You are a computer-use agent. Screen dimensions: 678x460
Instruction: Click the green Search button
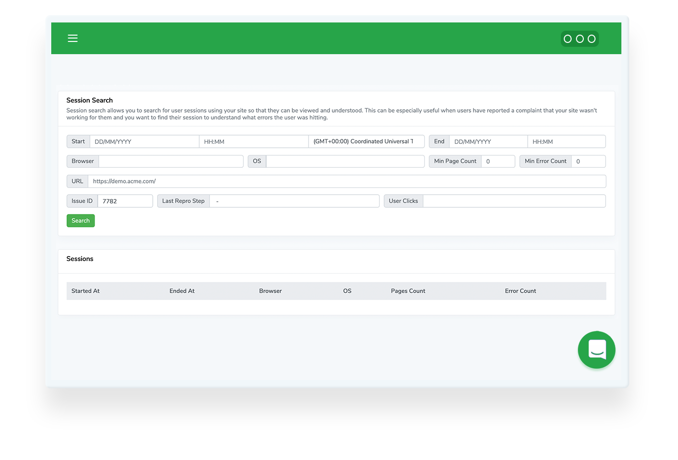click(81, 221)
